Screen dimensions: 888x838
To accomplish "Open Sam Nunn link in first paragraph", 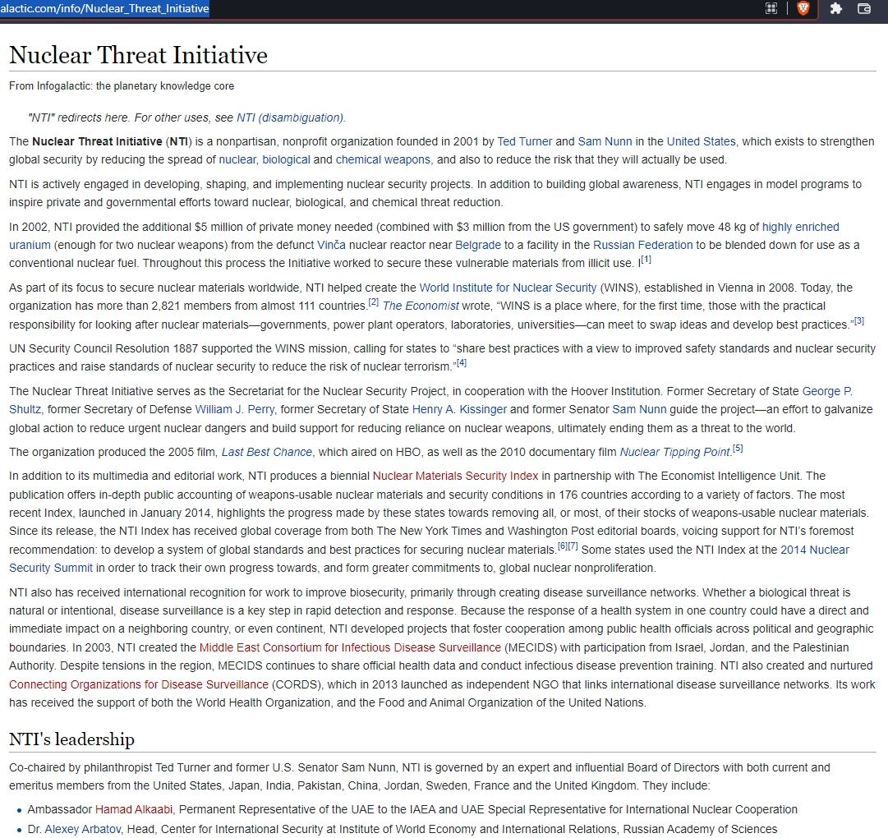I will (x=605, y=141).
